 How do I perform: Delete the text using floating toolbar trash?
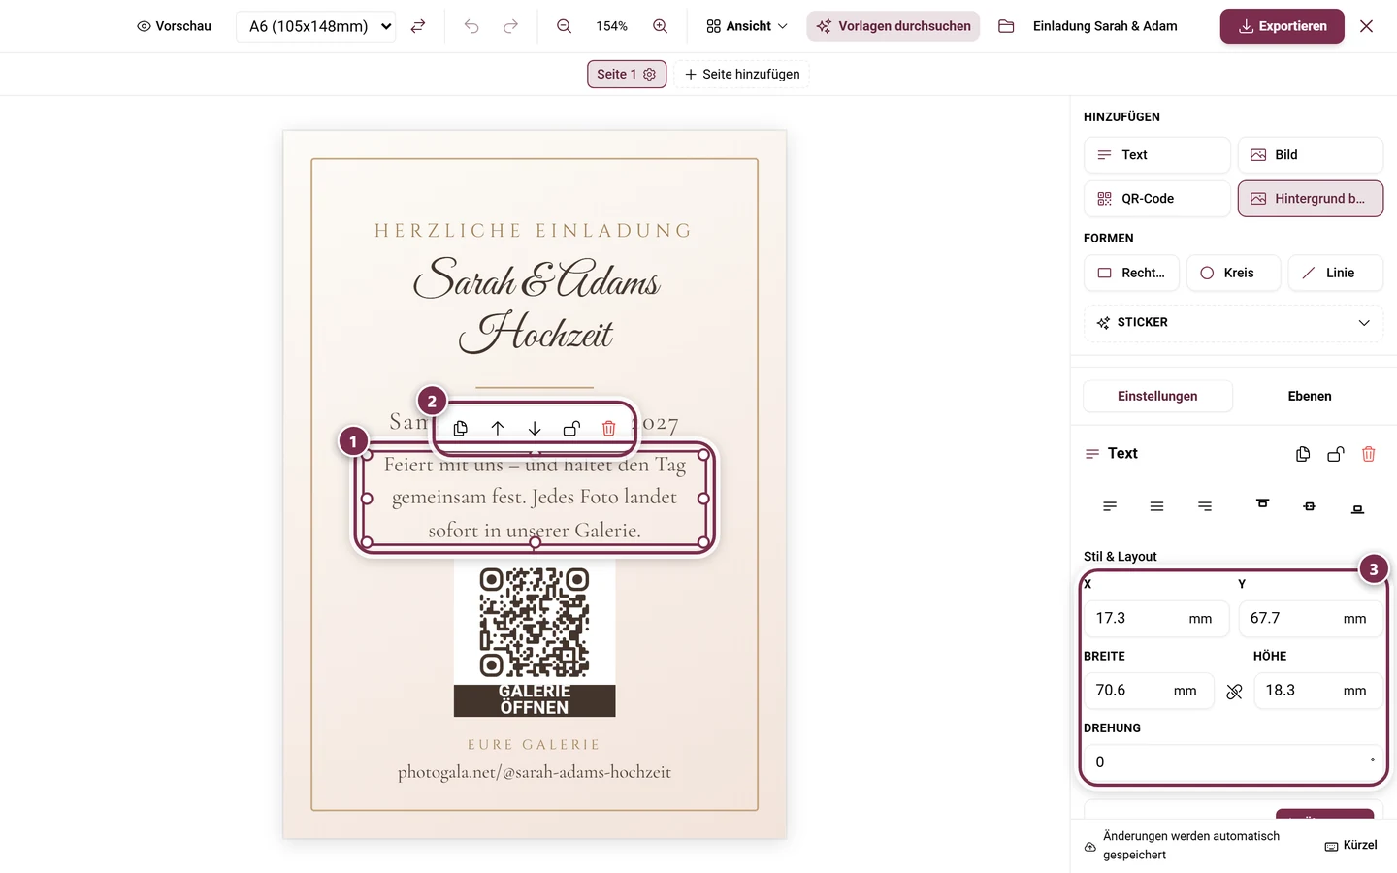608,428
